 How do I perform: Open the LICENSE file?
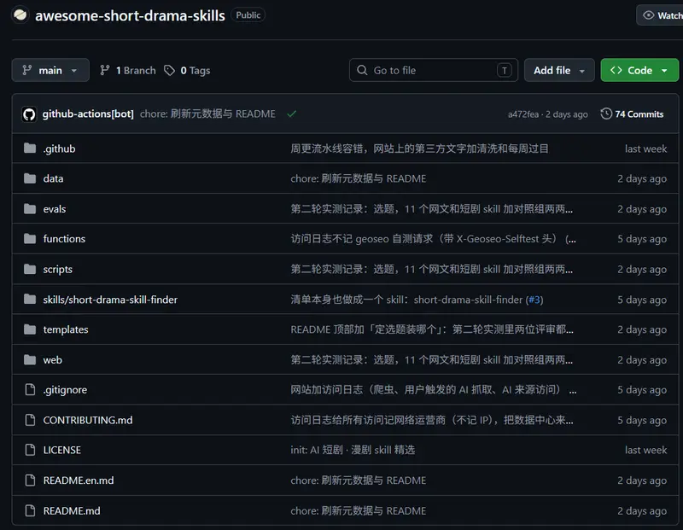click(x=61, y=450)
